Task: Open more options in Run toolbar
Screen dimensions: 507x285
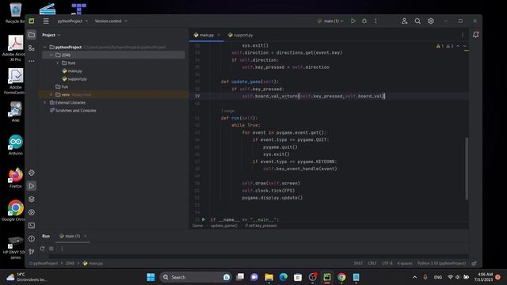Action: pyautogui.click(x=62, y=249)
